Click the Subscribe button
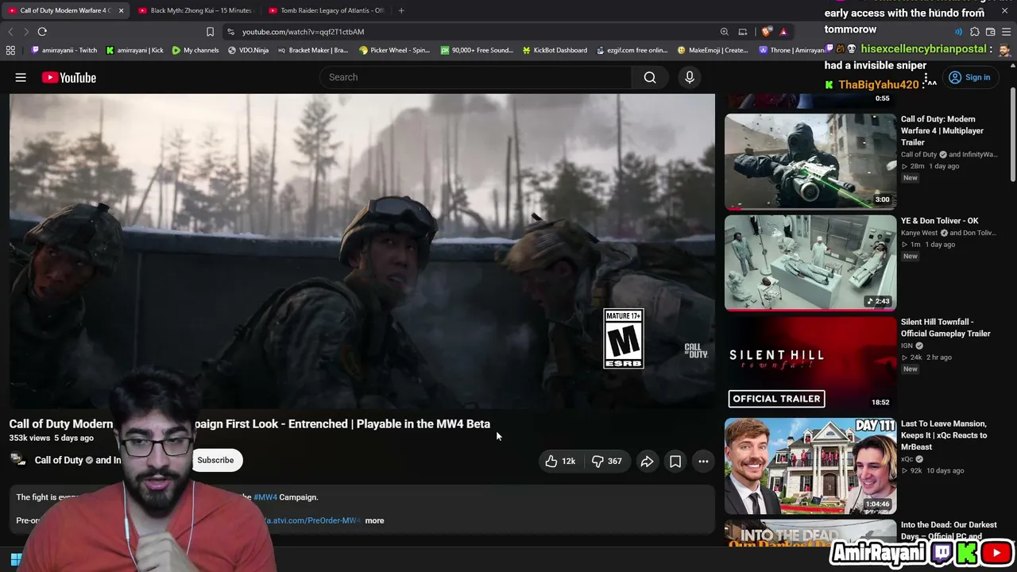Screen dimensions: 1017x572 tap(215, 460)
